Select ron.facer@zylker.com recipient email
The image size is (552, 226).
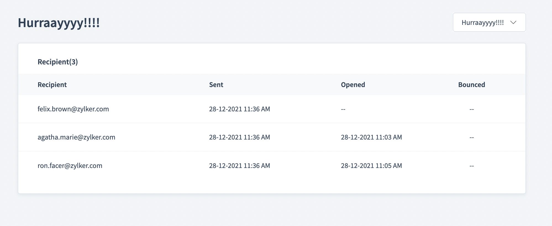pos(70,166)
